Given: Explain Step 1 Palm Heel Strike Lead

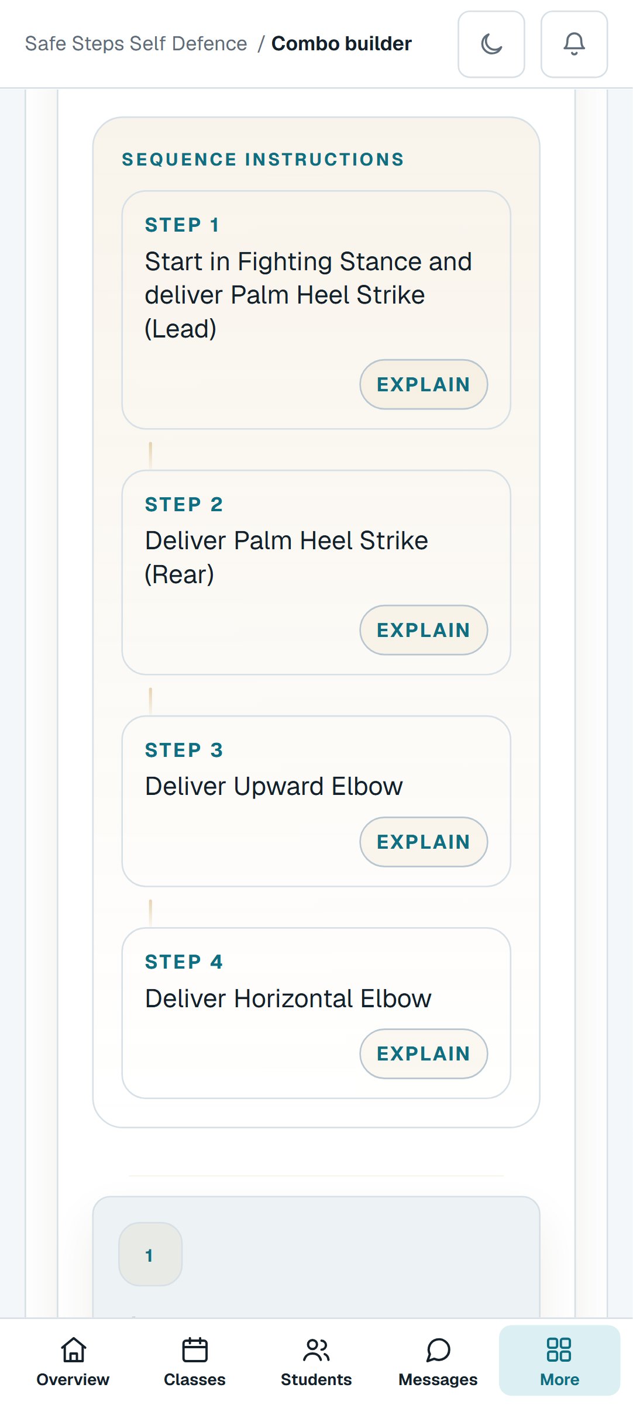Looking at the screenshot, I should (424, 384).
